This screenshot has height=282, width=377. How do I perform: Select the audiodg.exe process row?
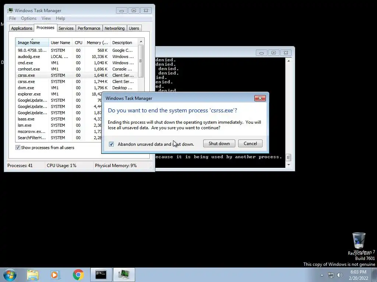(77, 57)
